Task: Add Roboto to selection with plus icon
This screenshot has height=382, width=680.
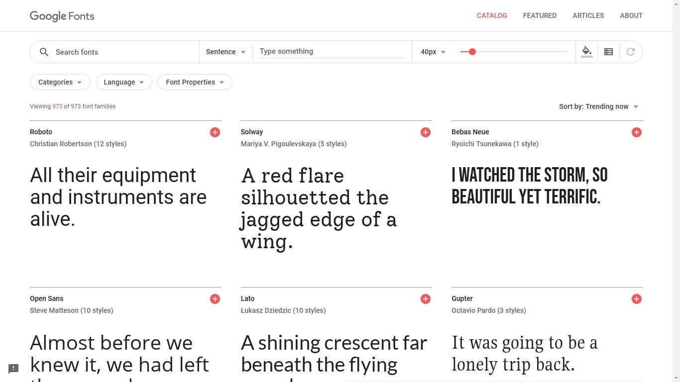Action: tap(215, 132)
